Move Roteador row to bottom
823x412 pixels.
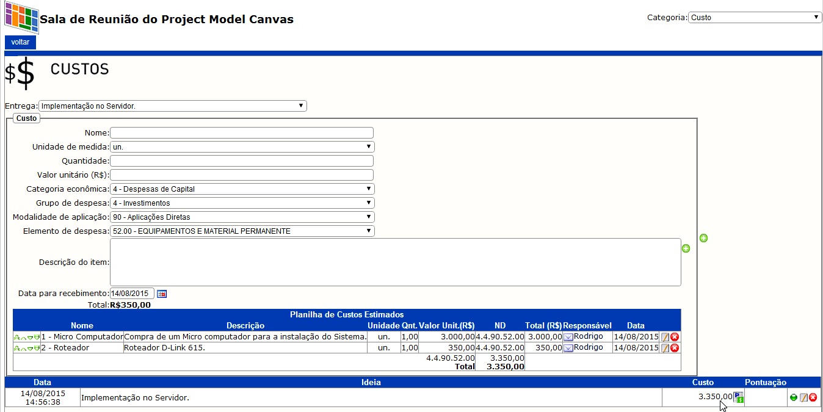coord(37,348)
